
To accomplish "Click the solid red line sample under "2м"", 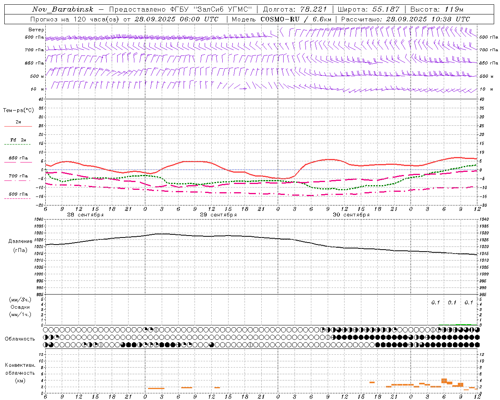I will [18, 127].
